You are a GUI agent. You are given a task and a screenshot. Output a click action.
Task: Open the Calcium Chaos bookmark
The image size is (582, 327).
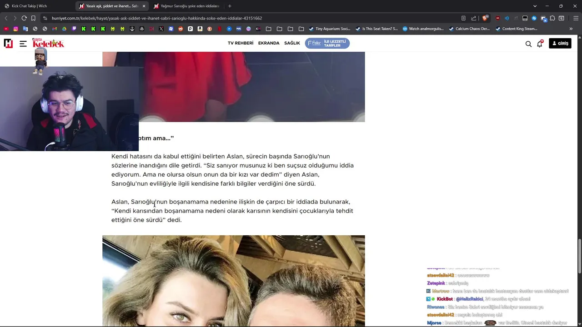[x=469, y=29]
